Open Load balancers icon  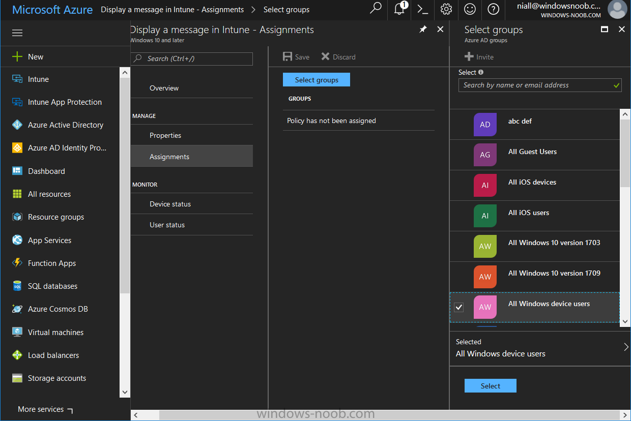click(x=17, y=355)
